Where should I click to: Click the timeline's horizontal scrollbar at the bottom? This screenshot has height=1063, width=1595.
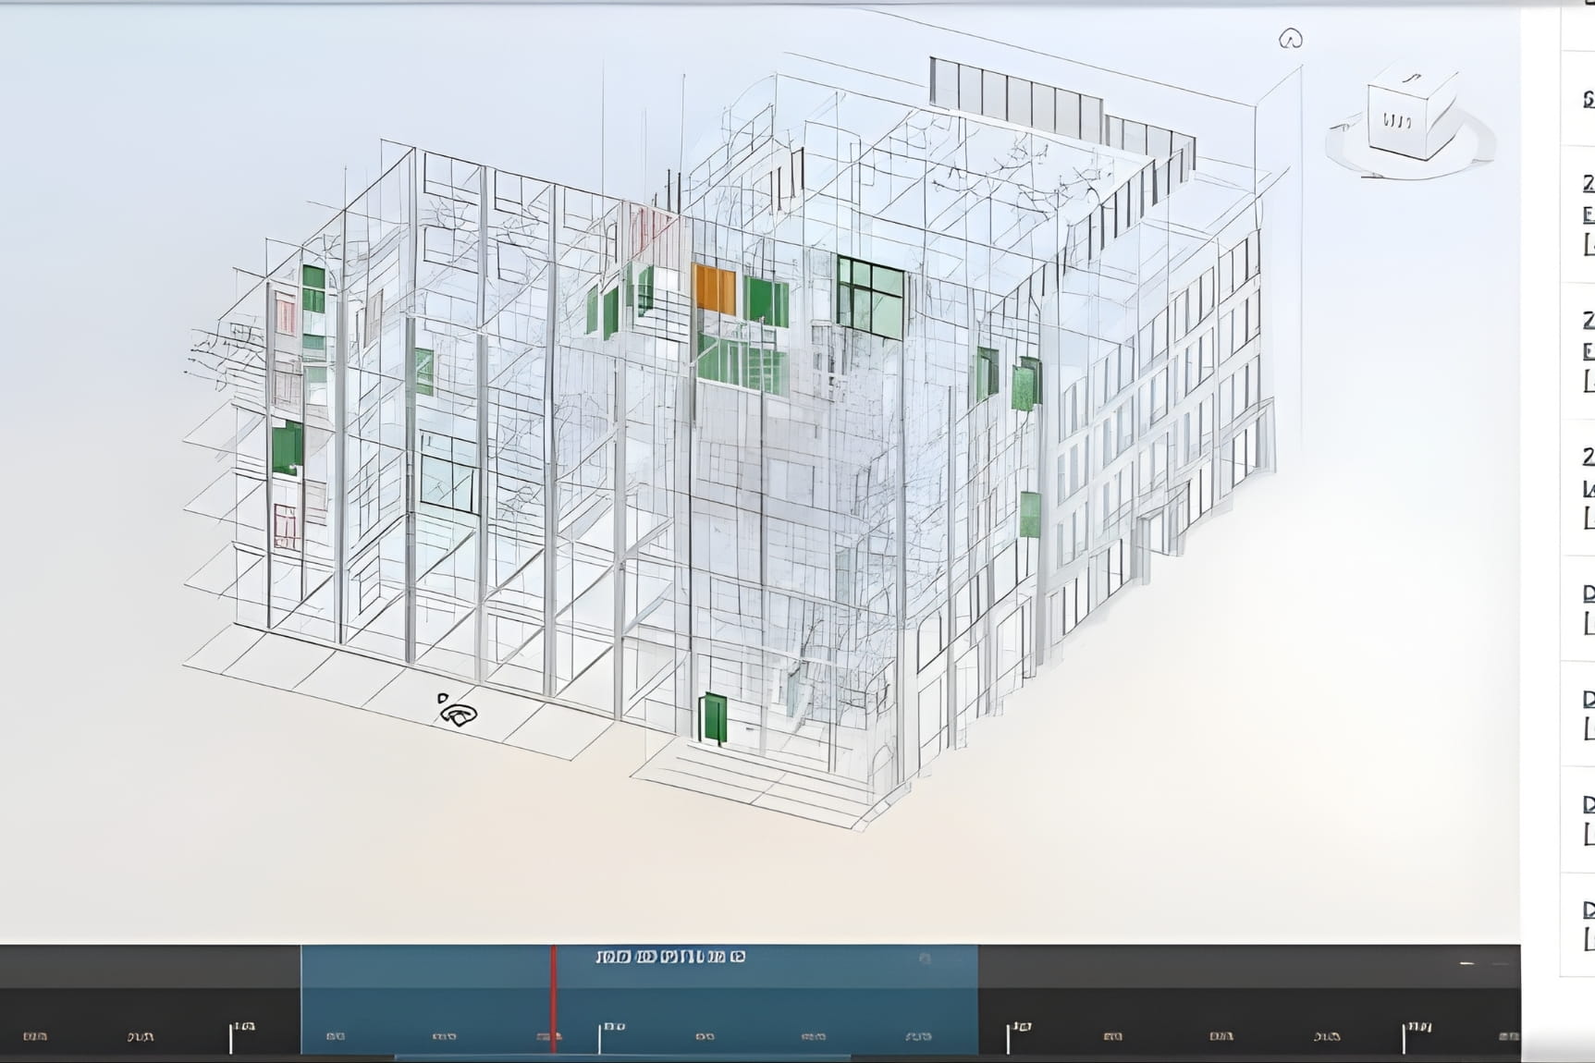click(x=621, y=1057)
